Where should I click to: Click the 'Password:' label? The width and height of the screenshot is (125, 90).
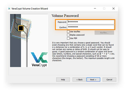point(62,22)
